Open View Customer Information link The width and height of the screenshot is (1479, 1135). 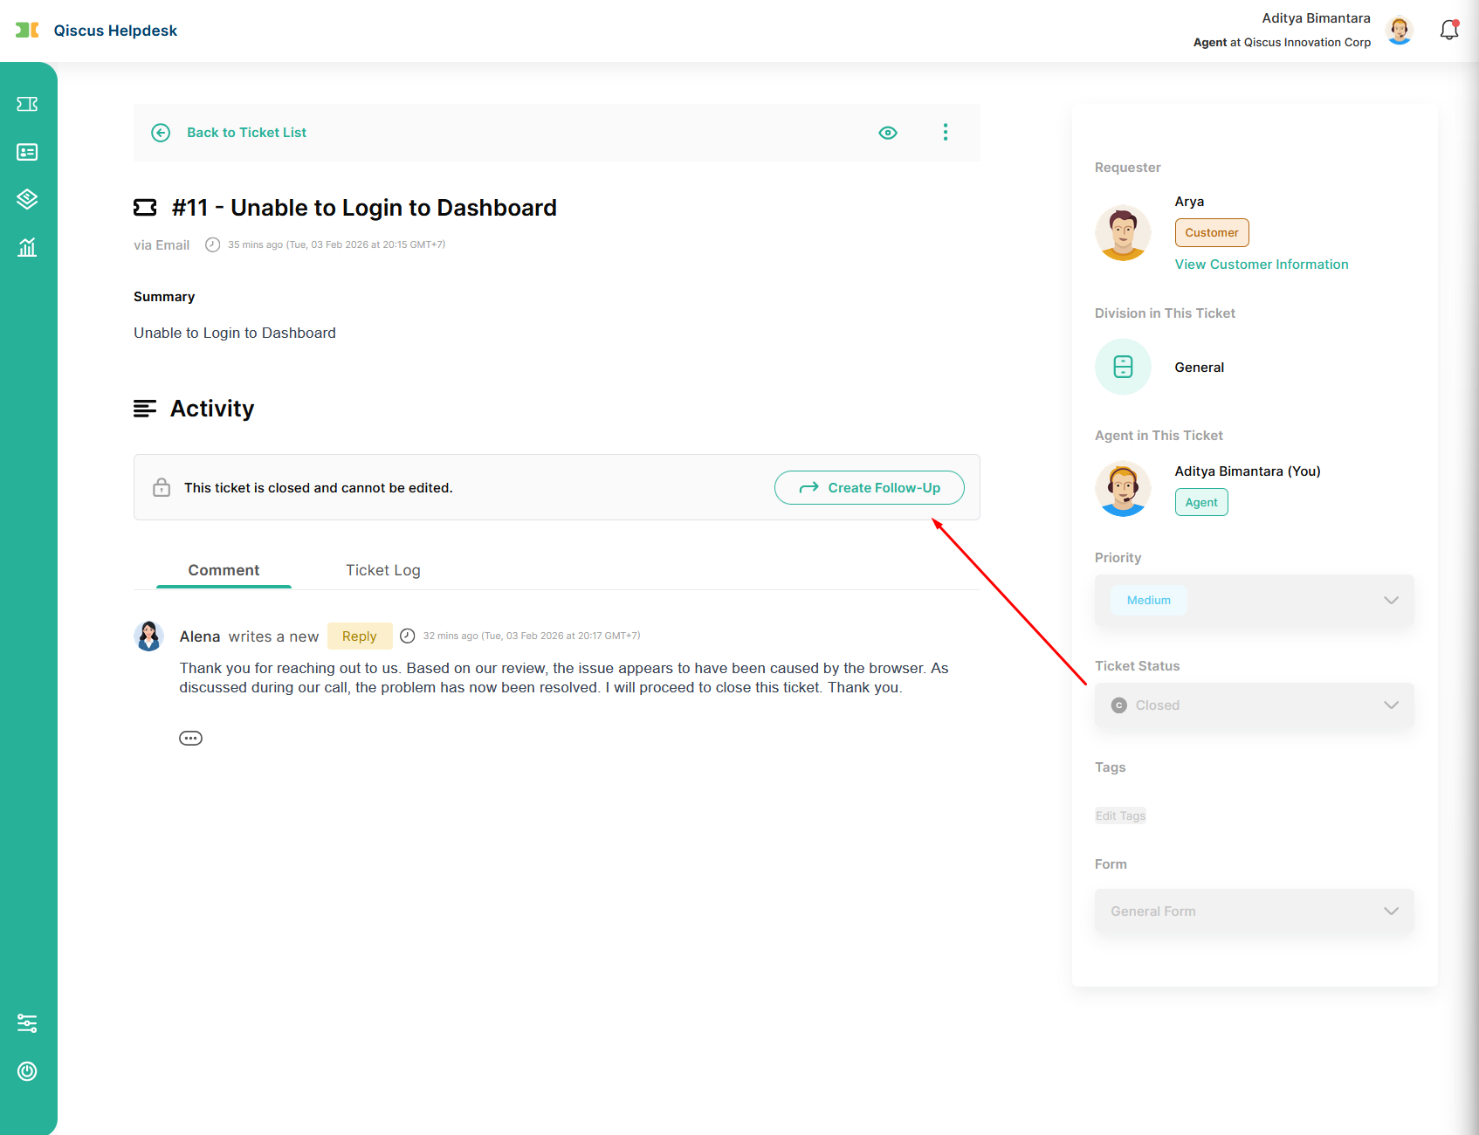click(1261, 265)
